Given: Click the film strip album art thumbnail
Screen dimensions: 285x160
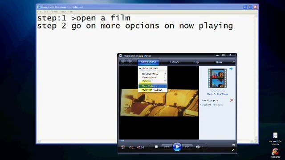Looking at the screenshot, I should 217,78.
